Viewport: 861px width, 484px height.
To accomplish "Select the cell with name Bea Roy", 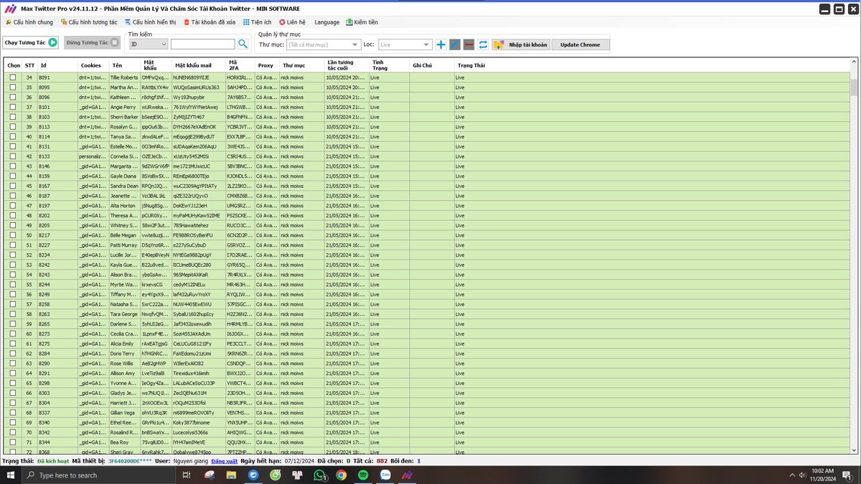I will 124,442.
